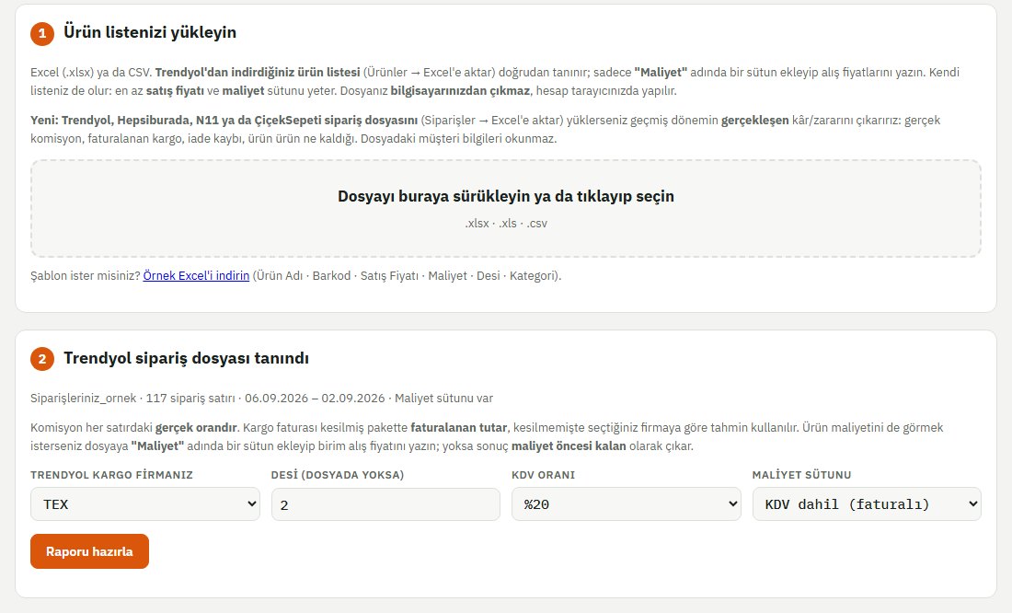The height and width of the screenshot is (613, 1012).
Task: Click the Raporu hazırla button
Action: coord(90,551)
